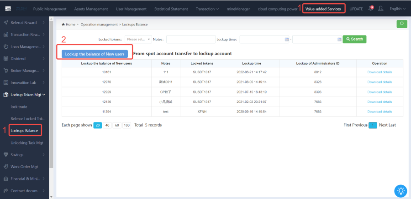Click the Contract document share icon
Screen dimensions: 411x199
point(6,191)
